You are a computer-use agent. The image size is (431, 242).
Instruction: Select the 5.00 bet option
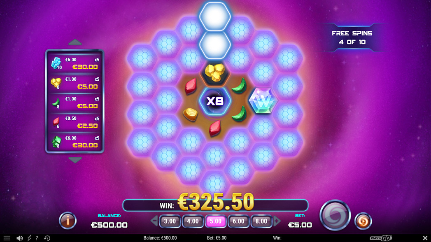216,221
